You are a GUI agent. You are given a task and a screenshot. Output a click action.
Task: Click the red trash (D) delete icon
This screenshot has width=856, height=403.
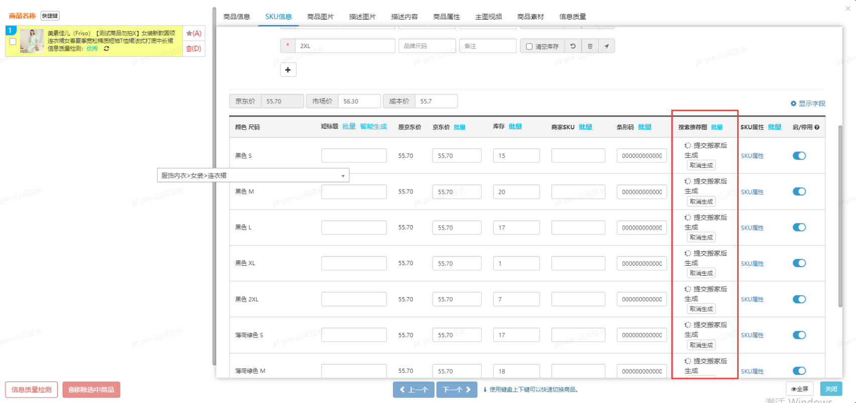tap(194, 49)
